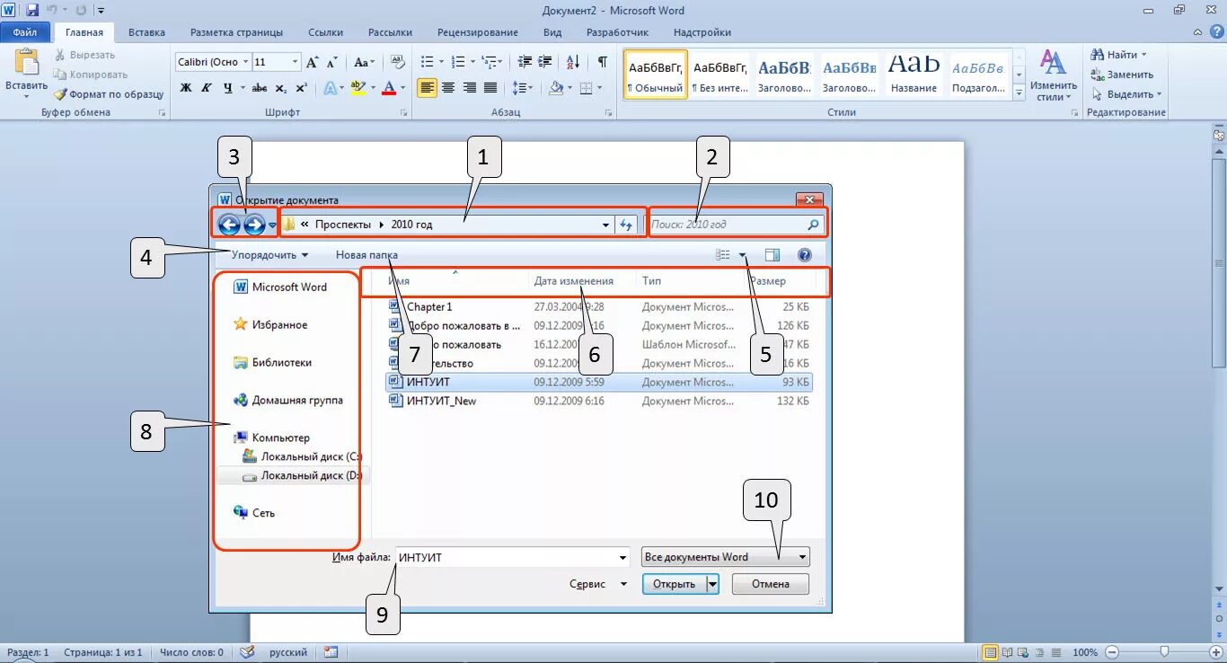Select the Обычный style thumbnail
The width and height of the screenshot is (1227, 663).
[x=655, y=75]
